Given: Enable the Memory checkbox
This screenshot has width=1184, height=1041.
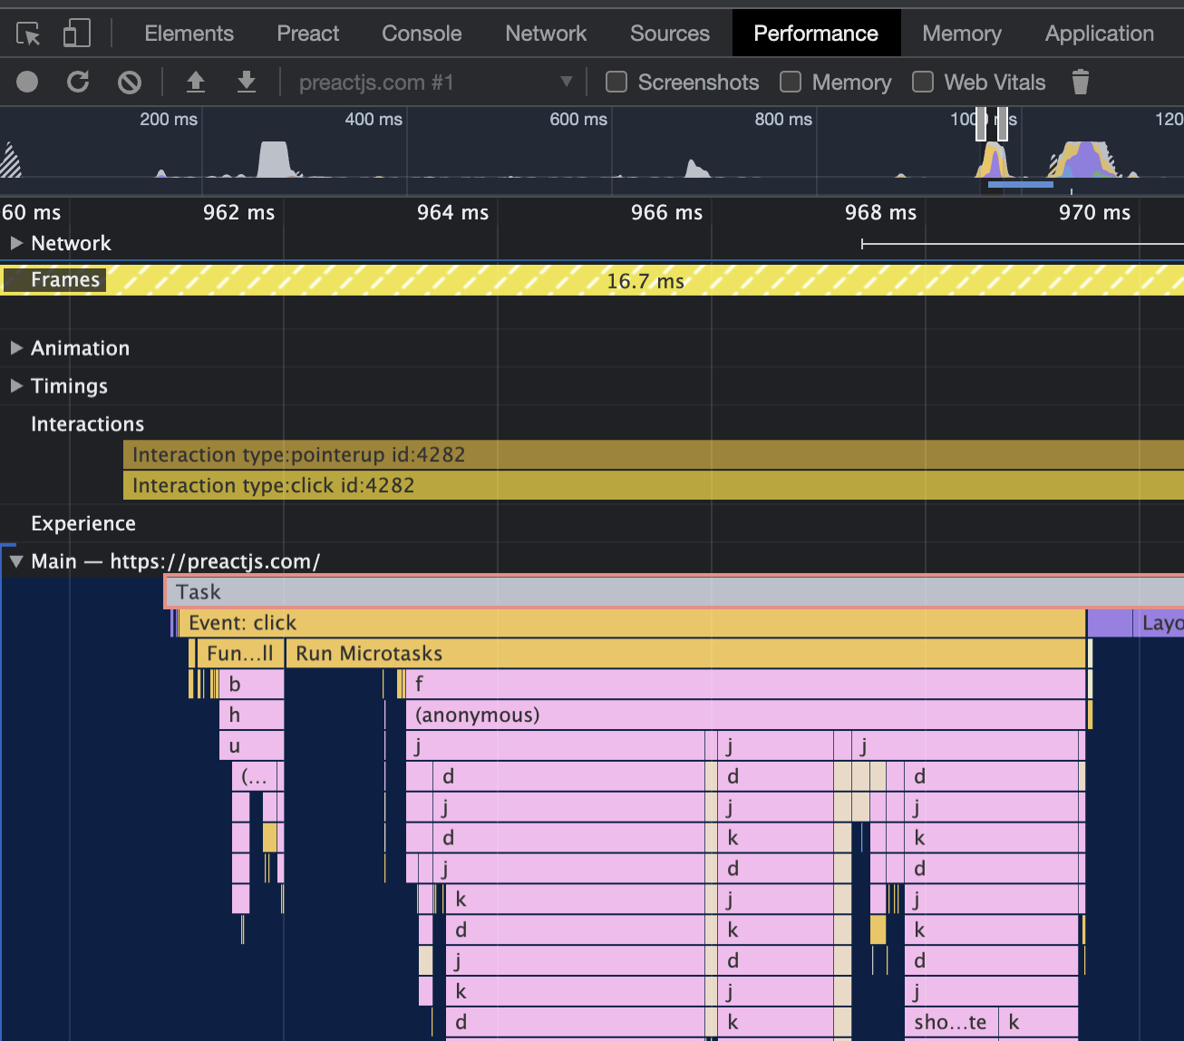Looking at the screenshot, I should [790, 82].
